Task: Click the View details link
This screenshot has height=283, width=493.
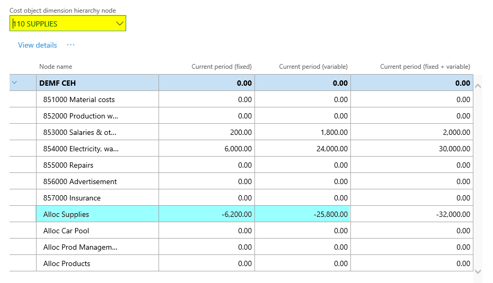Action: click(x=37, y=45)
